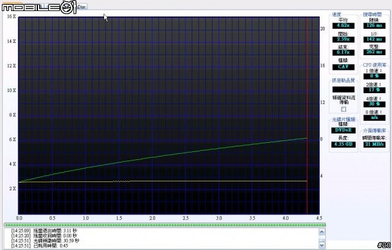Click the green test progress bar
The image size is (392, 250).
click(x=165, y=225)
